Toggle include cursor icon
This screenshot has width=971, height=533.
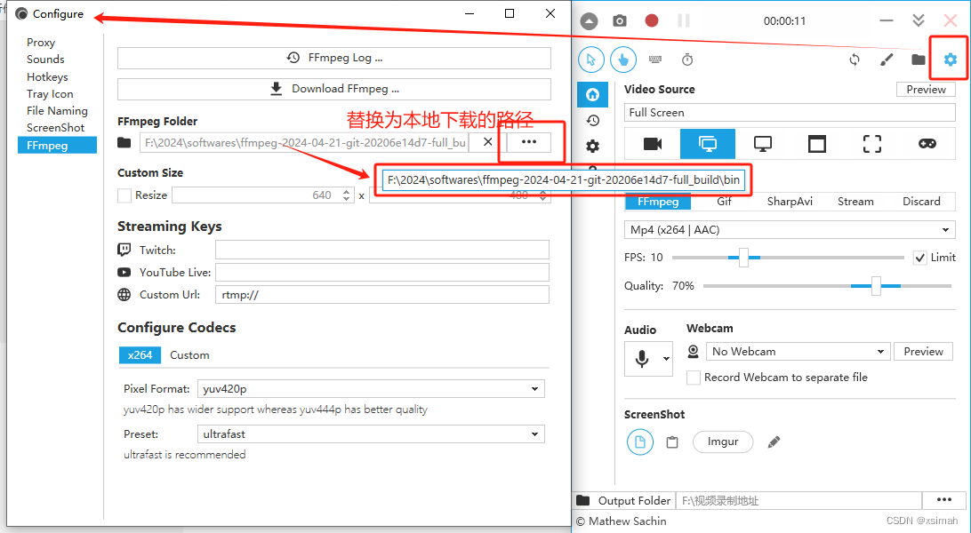click(x=590, y=60)
